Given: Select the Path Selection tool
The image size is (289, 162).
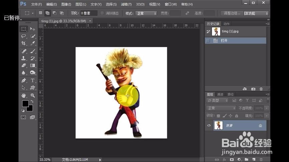Looking at the screenshot, I should coord(23,87).
